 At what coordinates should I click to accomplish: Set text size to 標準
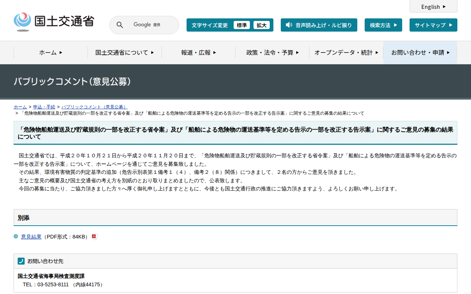[x=241, y=25]
